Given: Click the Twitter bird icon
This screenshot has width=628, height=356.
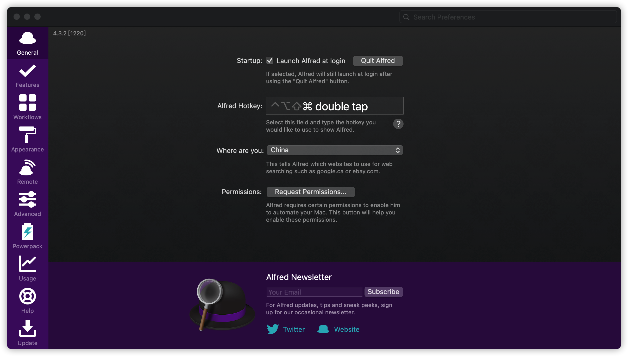Looking at the screenshot, I should [273, 329].
